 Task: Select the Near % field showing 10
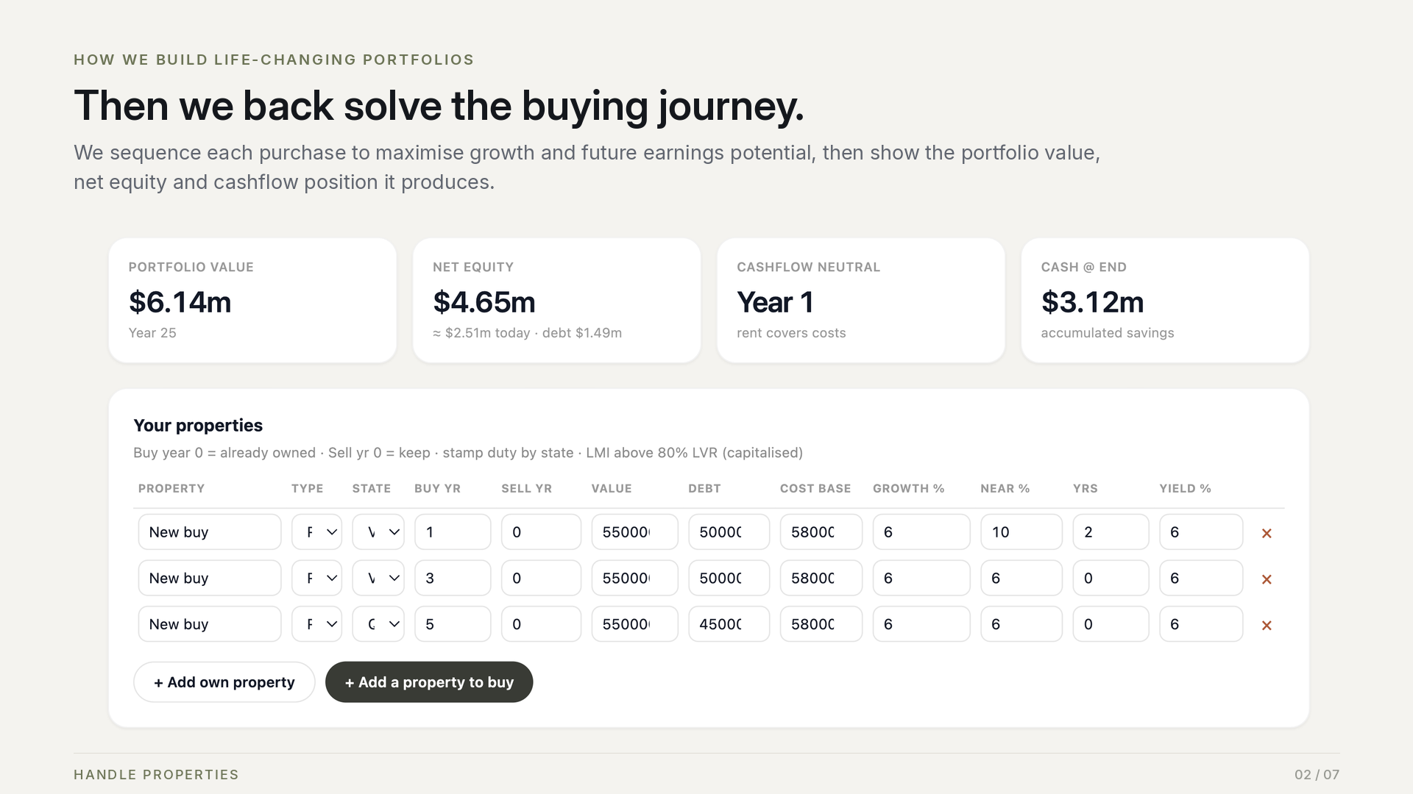(x=1021, y=532)
